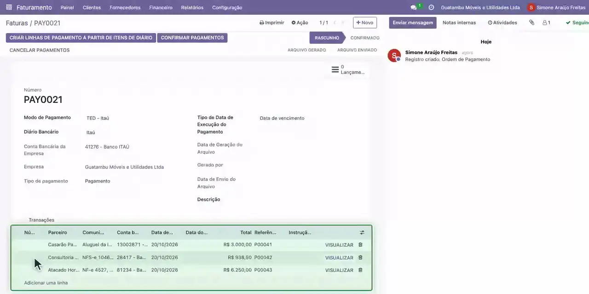Viewport: 589px width, 294px height.
Task: Open the Transações tab
Action: point(41,220)
